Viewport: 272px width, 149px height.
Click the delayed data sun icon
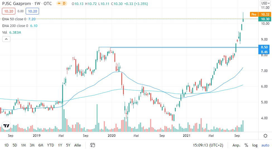(x=59, y=3)
